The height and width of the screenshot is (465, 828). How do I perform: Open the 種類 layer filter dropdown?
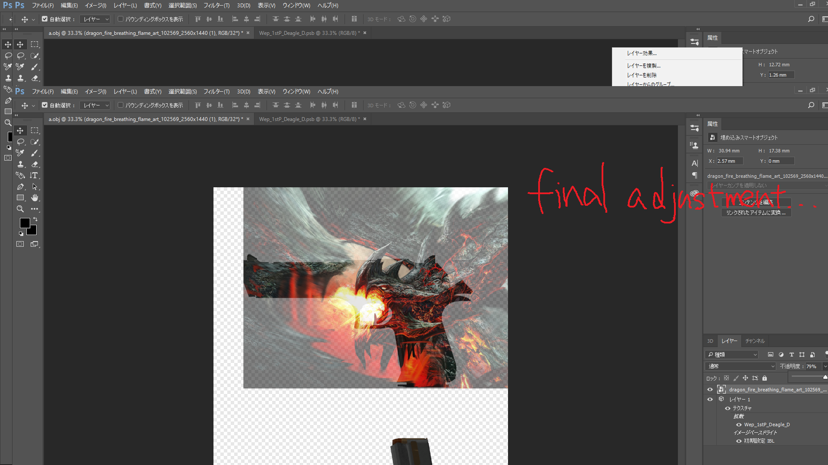tap(732, 355)
